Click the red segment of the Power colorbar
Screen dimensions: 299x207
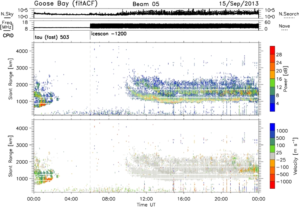click(x=272, y=50)
